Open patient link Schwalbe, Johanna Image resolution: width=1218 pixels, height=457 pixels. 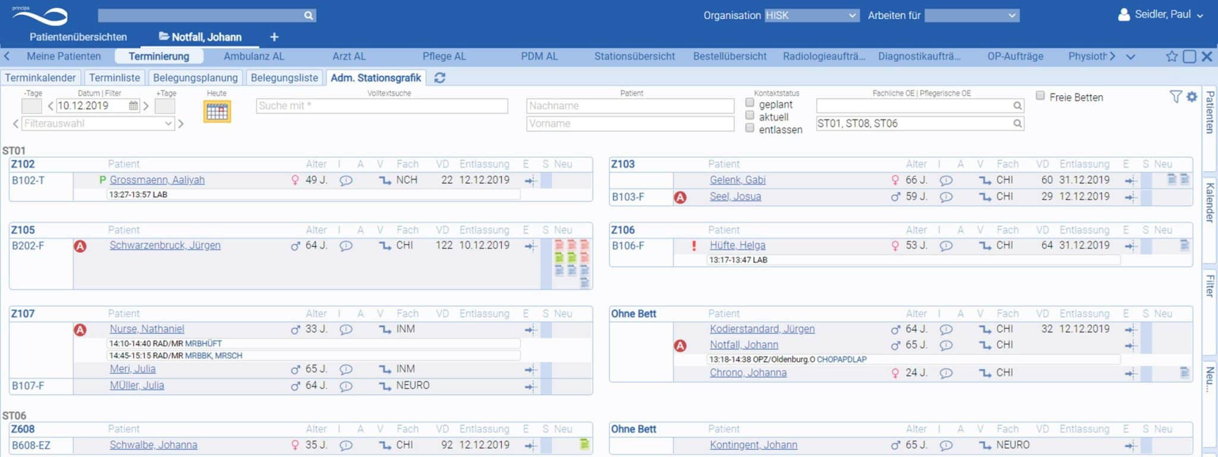tap(153, 445)
